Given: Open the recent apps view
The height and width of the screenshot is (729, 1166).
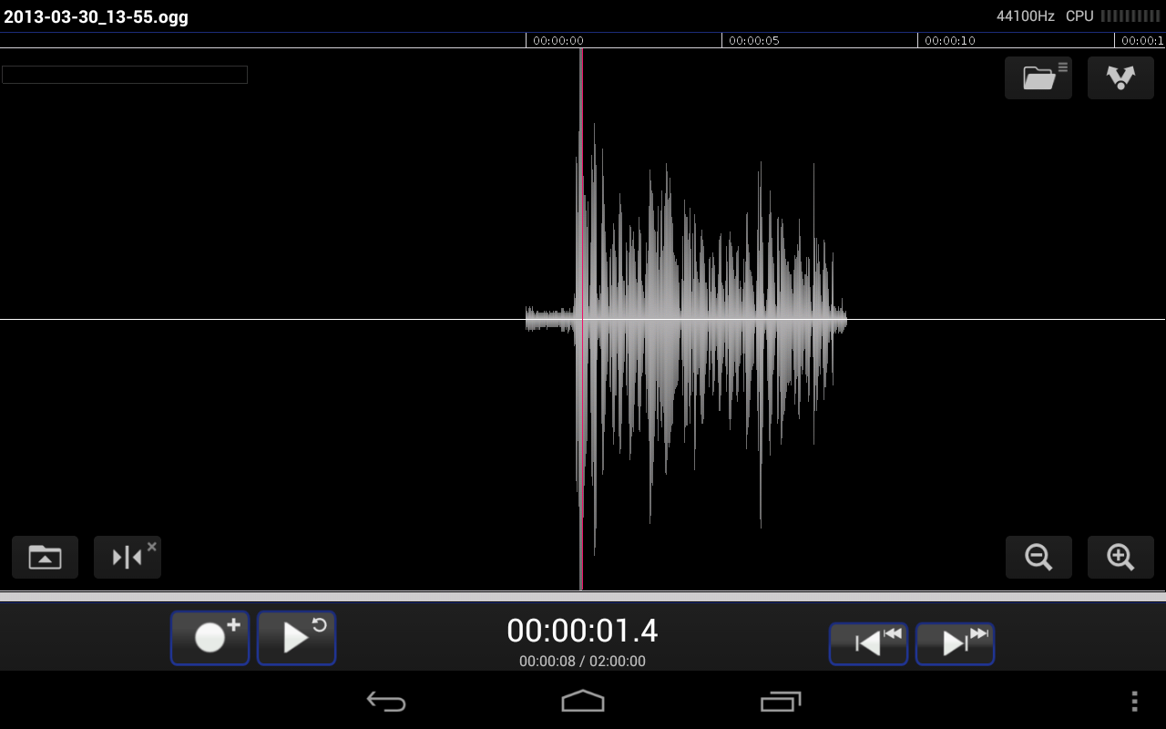Looking at the screenshot, I should (x=780, y=701).
